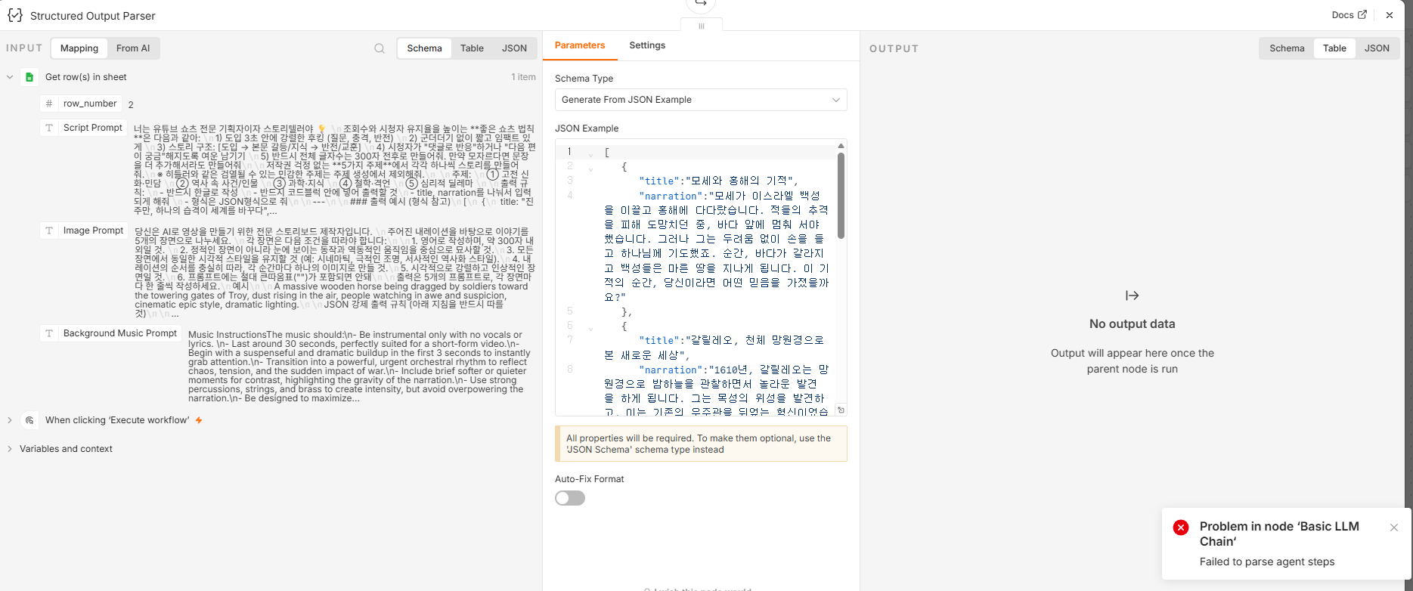Switch to the Settings tab

[647, 45]
